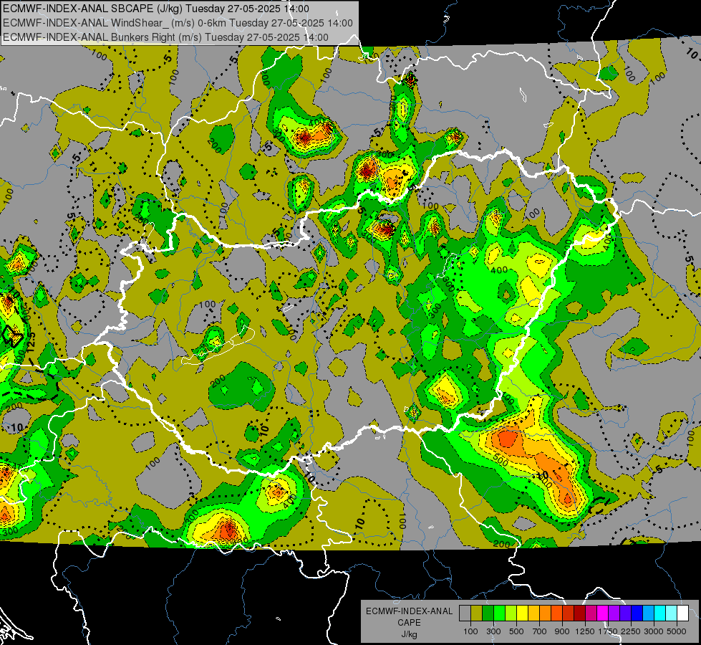The height and width of the screenshot is (645, 701).
Task: Select the yellow-green legend swatch
Action: point(511,613)
